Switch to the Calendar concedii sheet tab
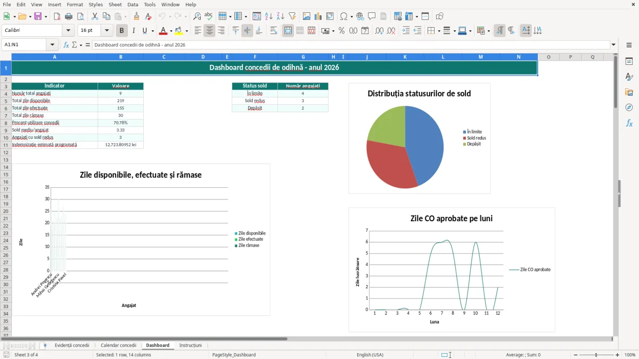The image size is (639, 359). (118, 345)
